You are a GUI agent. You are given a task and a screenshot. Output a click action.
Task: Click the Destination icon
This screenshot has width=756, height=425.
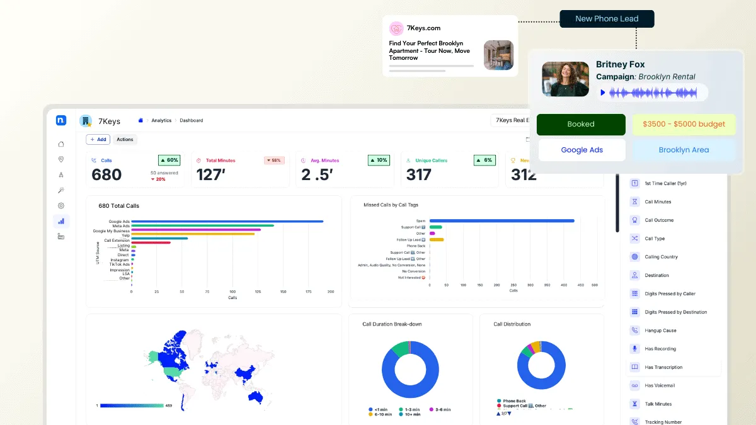tap(634, 275)
